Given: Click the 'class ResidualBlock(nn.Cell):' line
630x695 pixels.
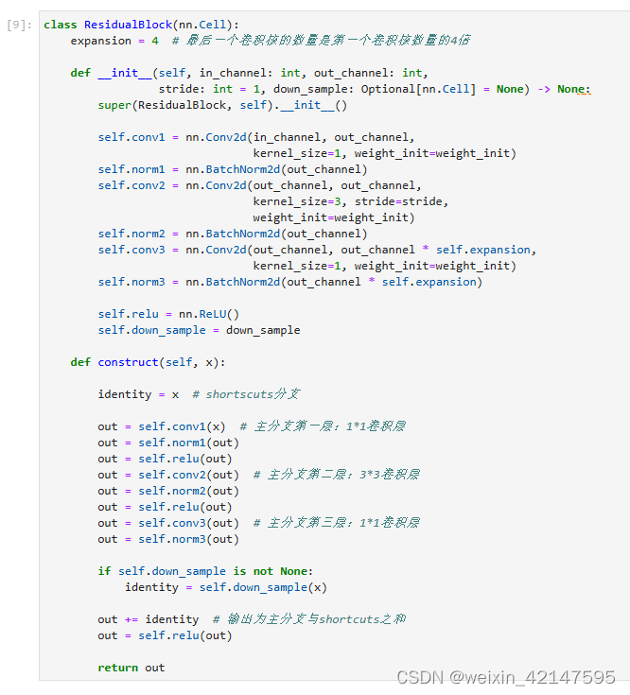Looking at the screenshot, I should point(141,25).
